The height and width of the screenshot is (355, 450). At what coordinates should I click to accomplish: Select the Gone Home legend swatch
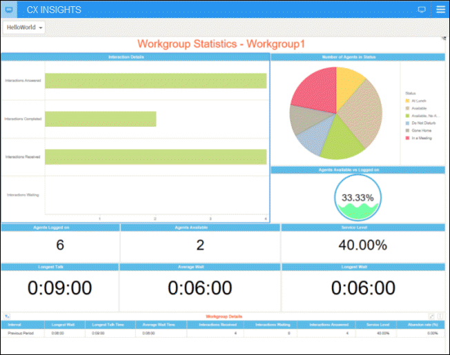tap(407, 130)
